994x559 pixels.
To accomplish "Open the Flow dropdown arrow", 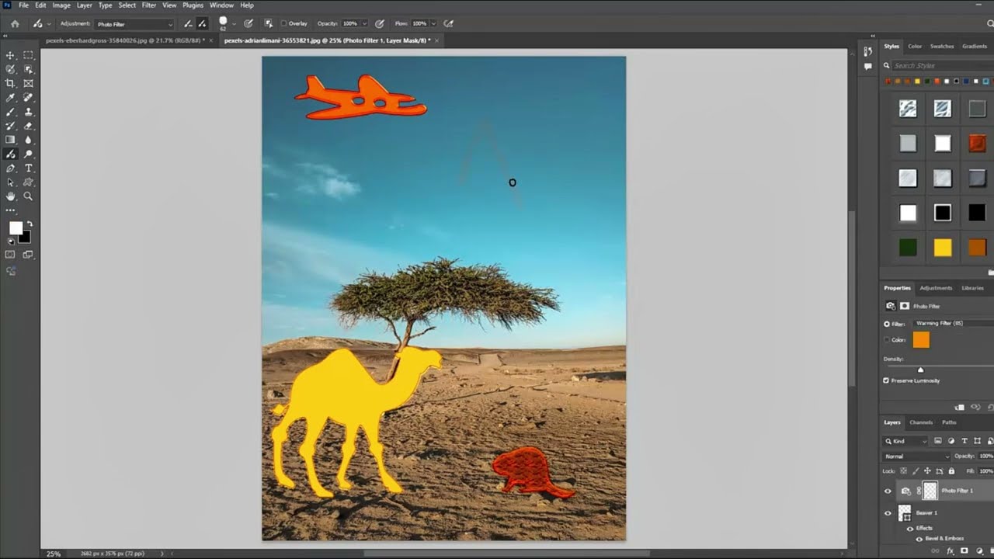I will [433, 24].
